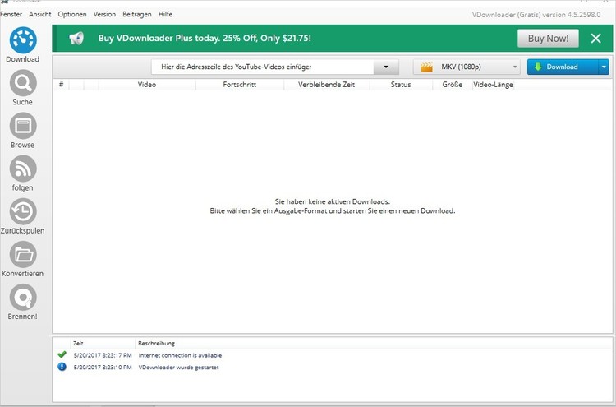616x407 pixels.
Task: Select log entry 'VDownloader wurde gestartet'
Action: point(178,368)
